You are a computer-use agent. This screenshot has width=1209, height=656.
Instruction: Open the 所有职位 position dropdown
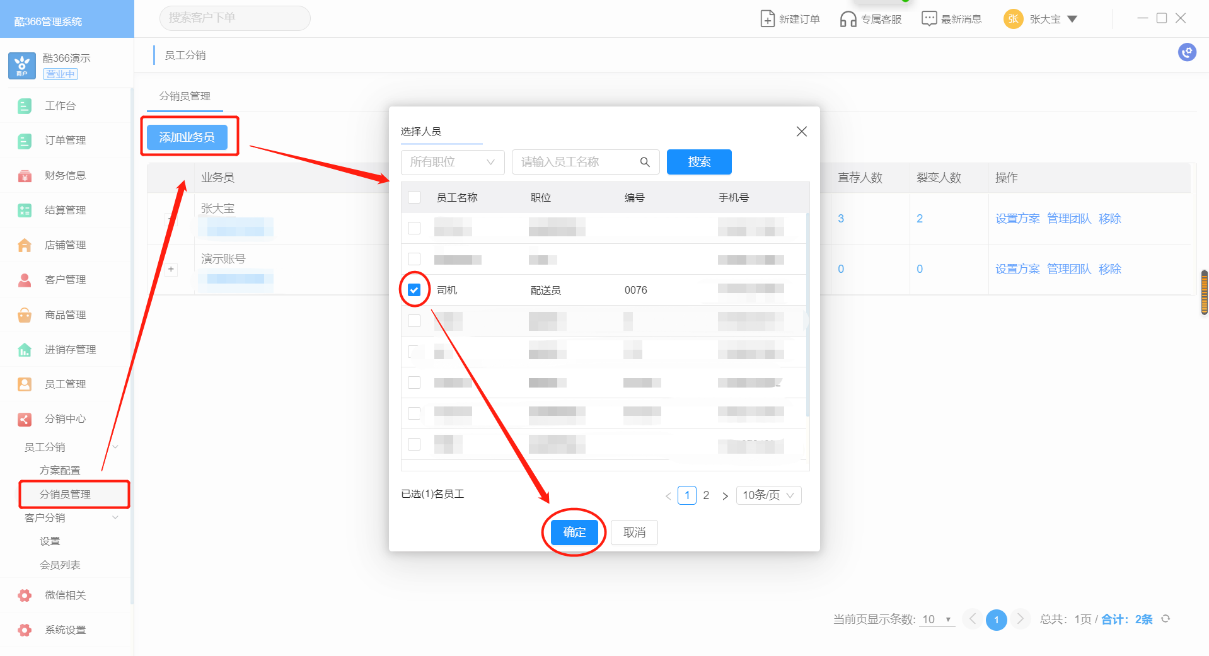pos(452,162)
